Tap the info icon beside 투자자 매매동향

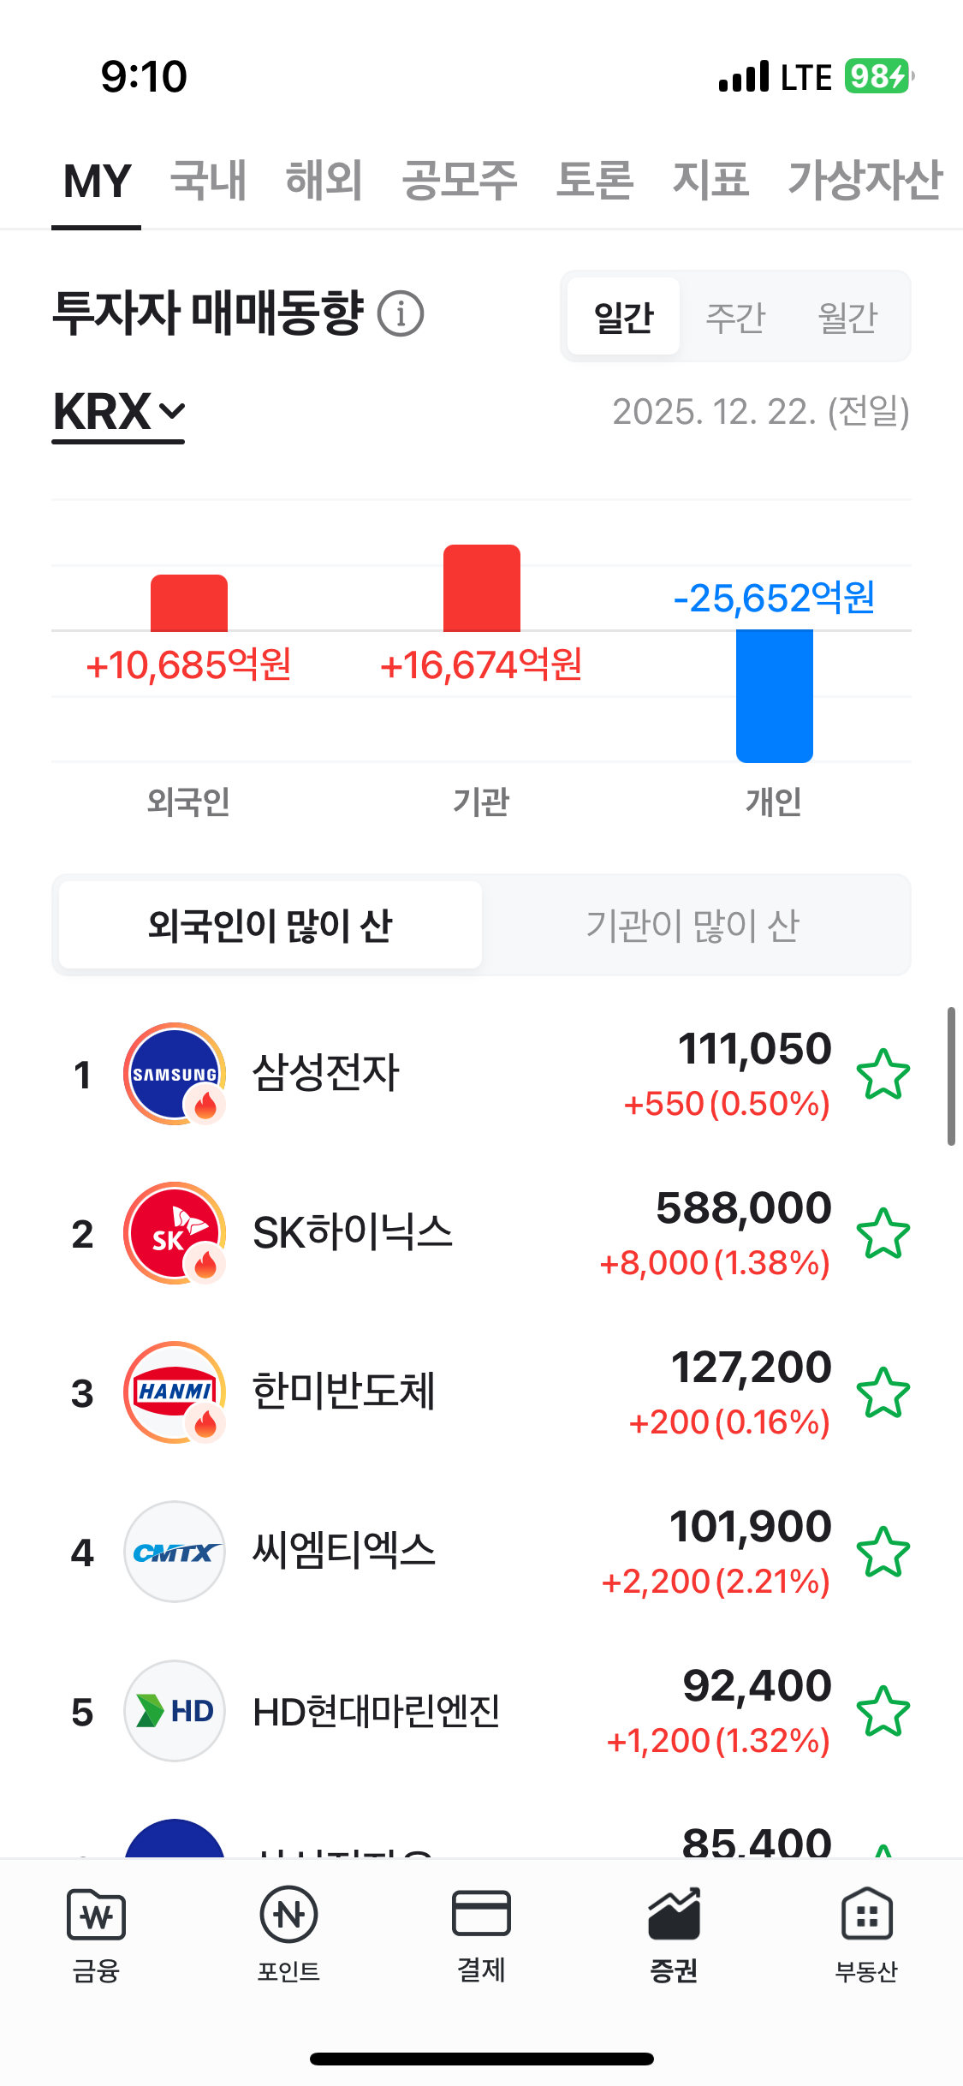pos(401,313)
